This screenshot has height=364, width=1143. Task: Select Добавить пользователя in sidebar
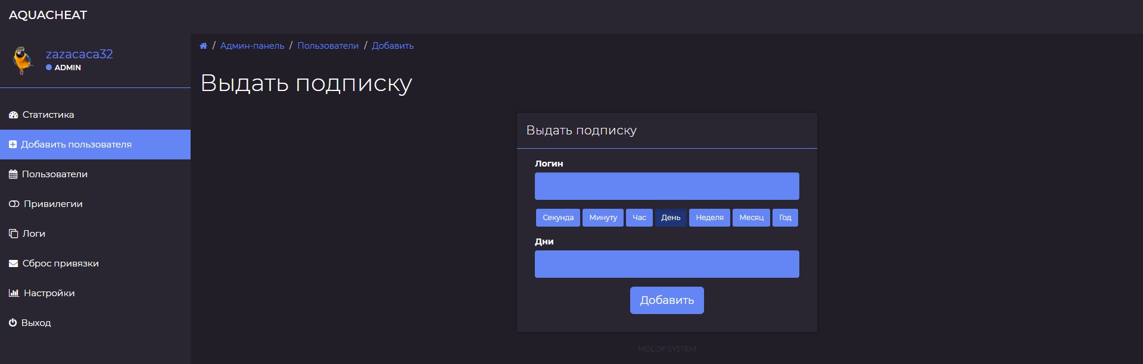pos(76,145)
